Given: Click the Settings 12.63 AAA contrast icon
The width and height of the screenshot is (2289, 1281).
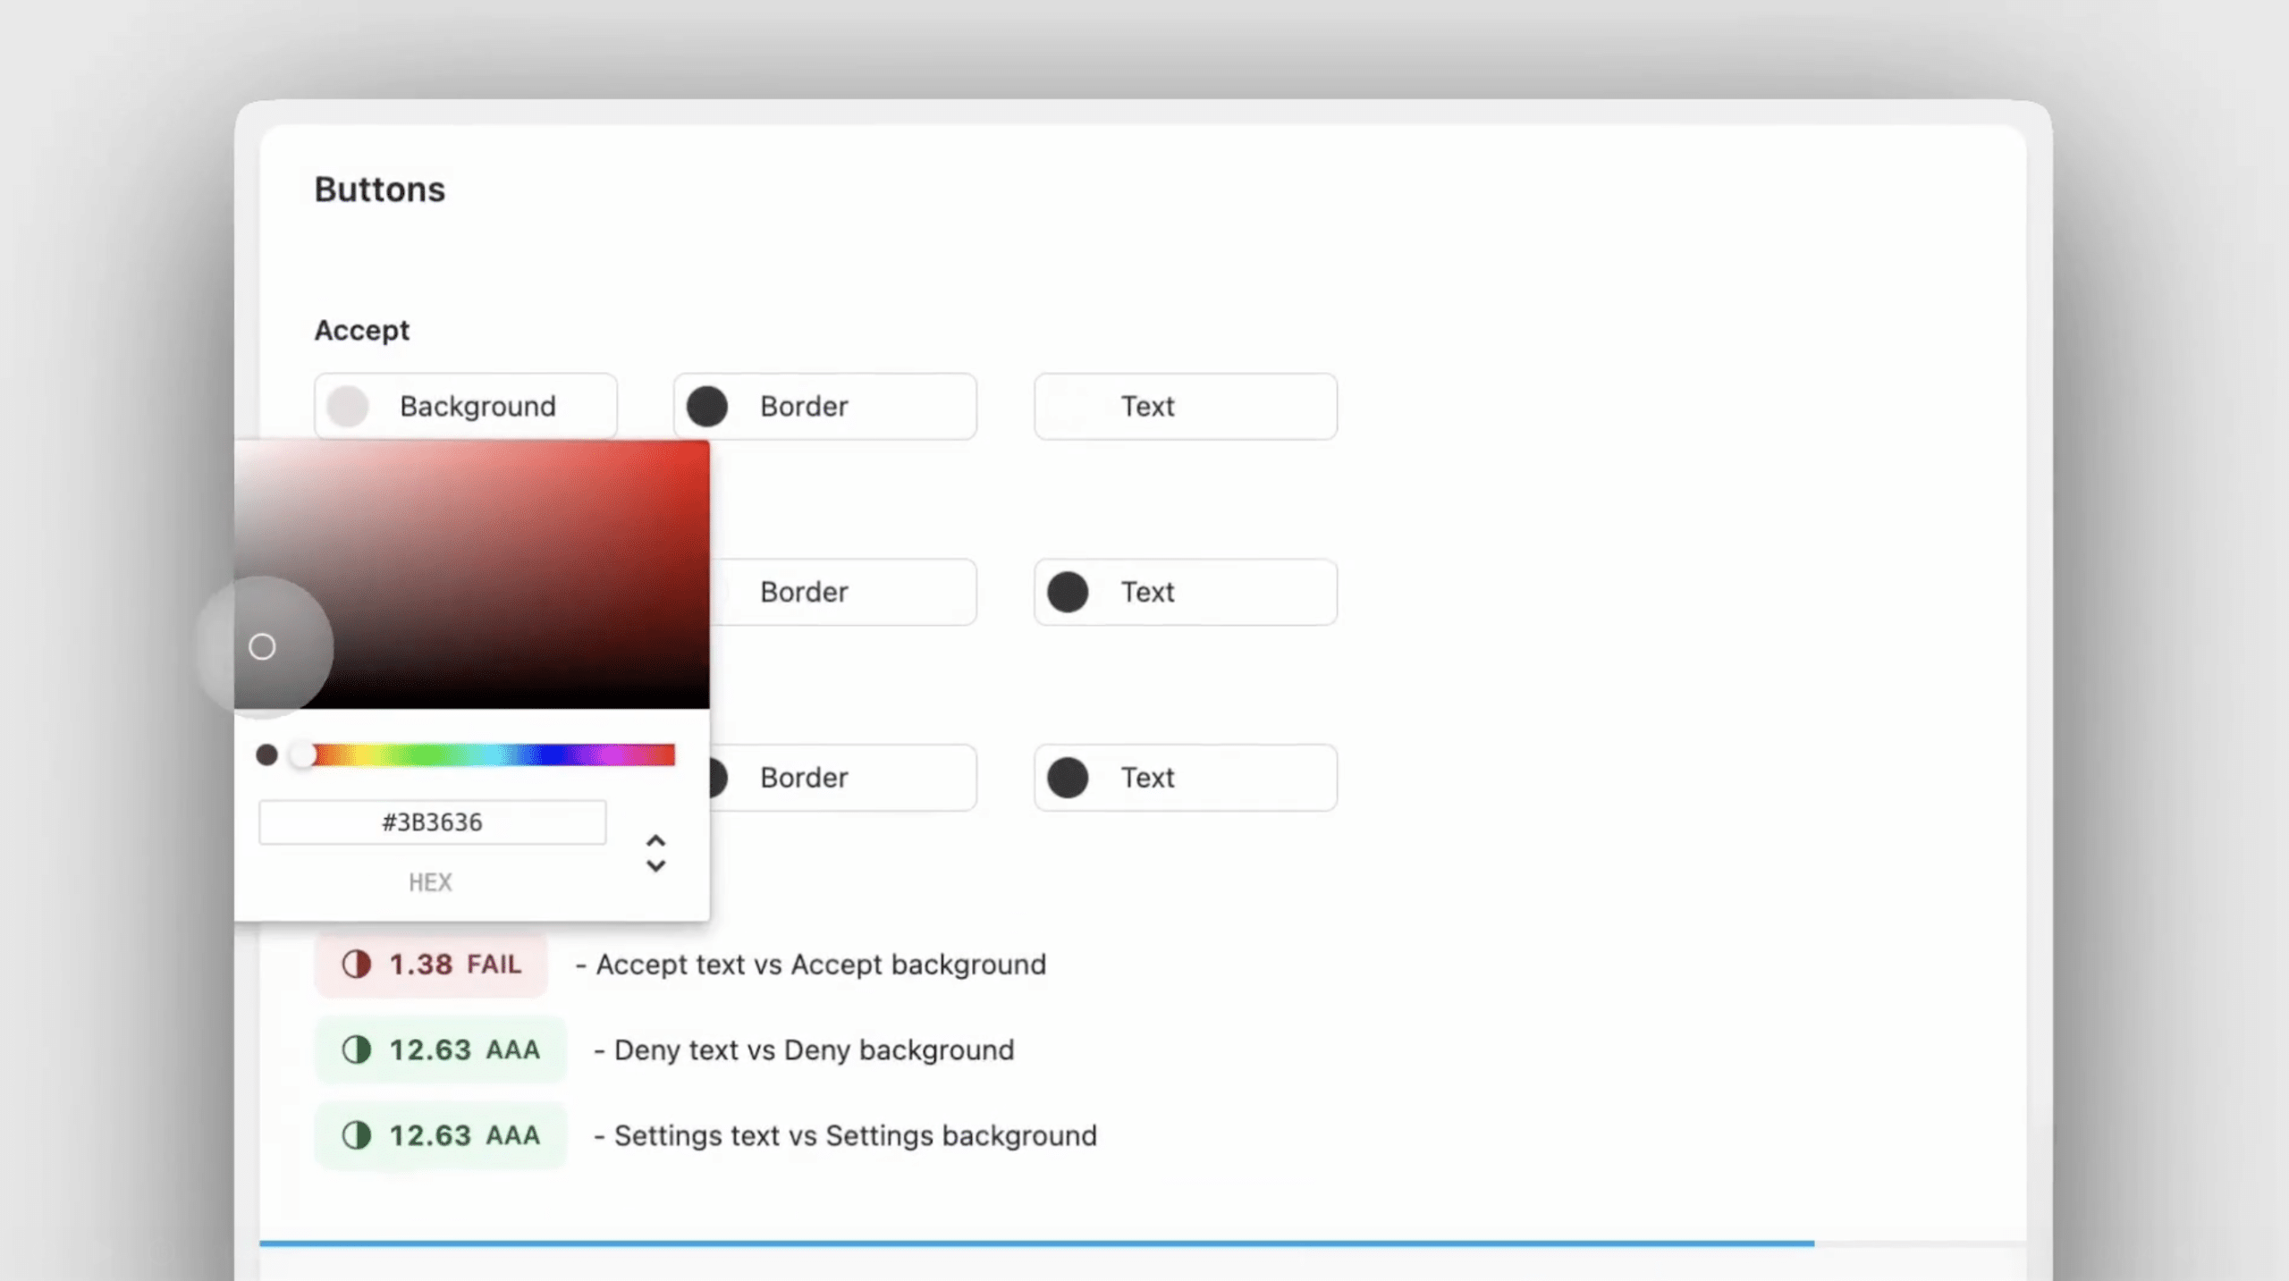Looking at the screenshot, I should (x=357, y=1135).
